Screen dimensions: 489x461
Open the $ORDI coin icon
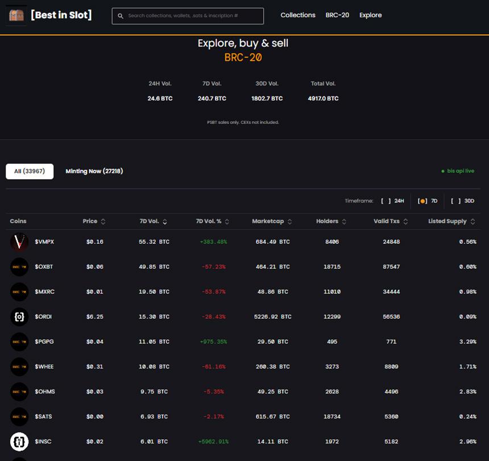pyautogui.click(x=19, y=317)
